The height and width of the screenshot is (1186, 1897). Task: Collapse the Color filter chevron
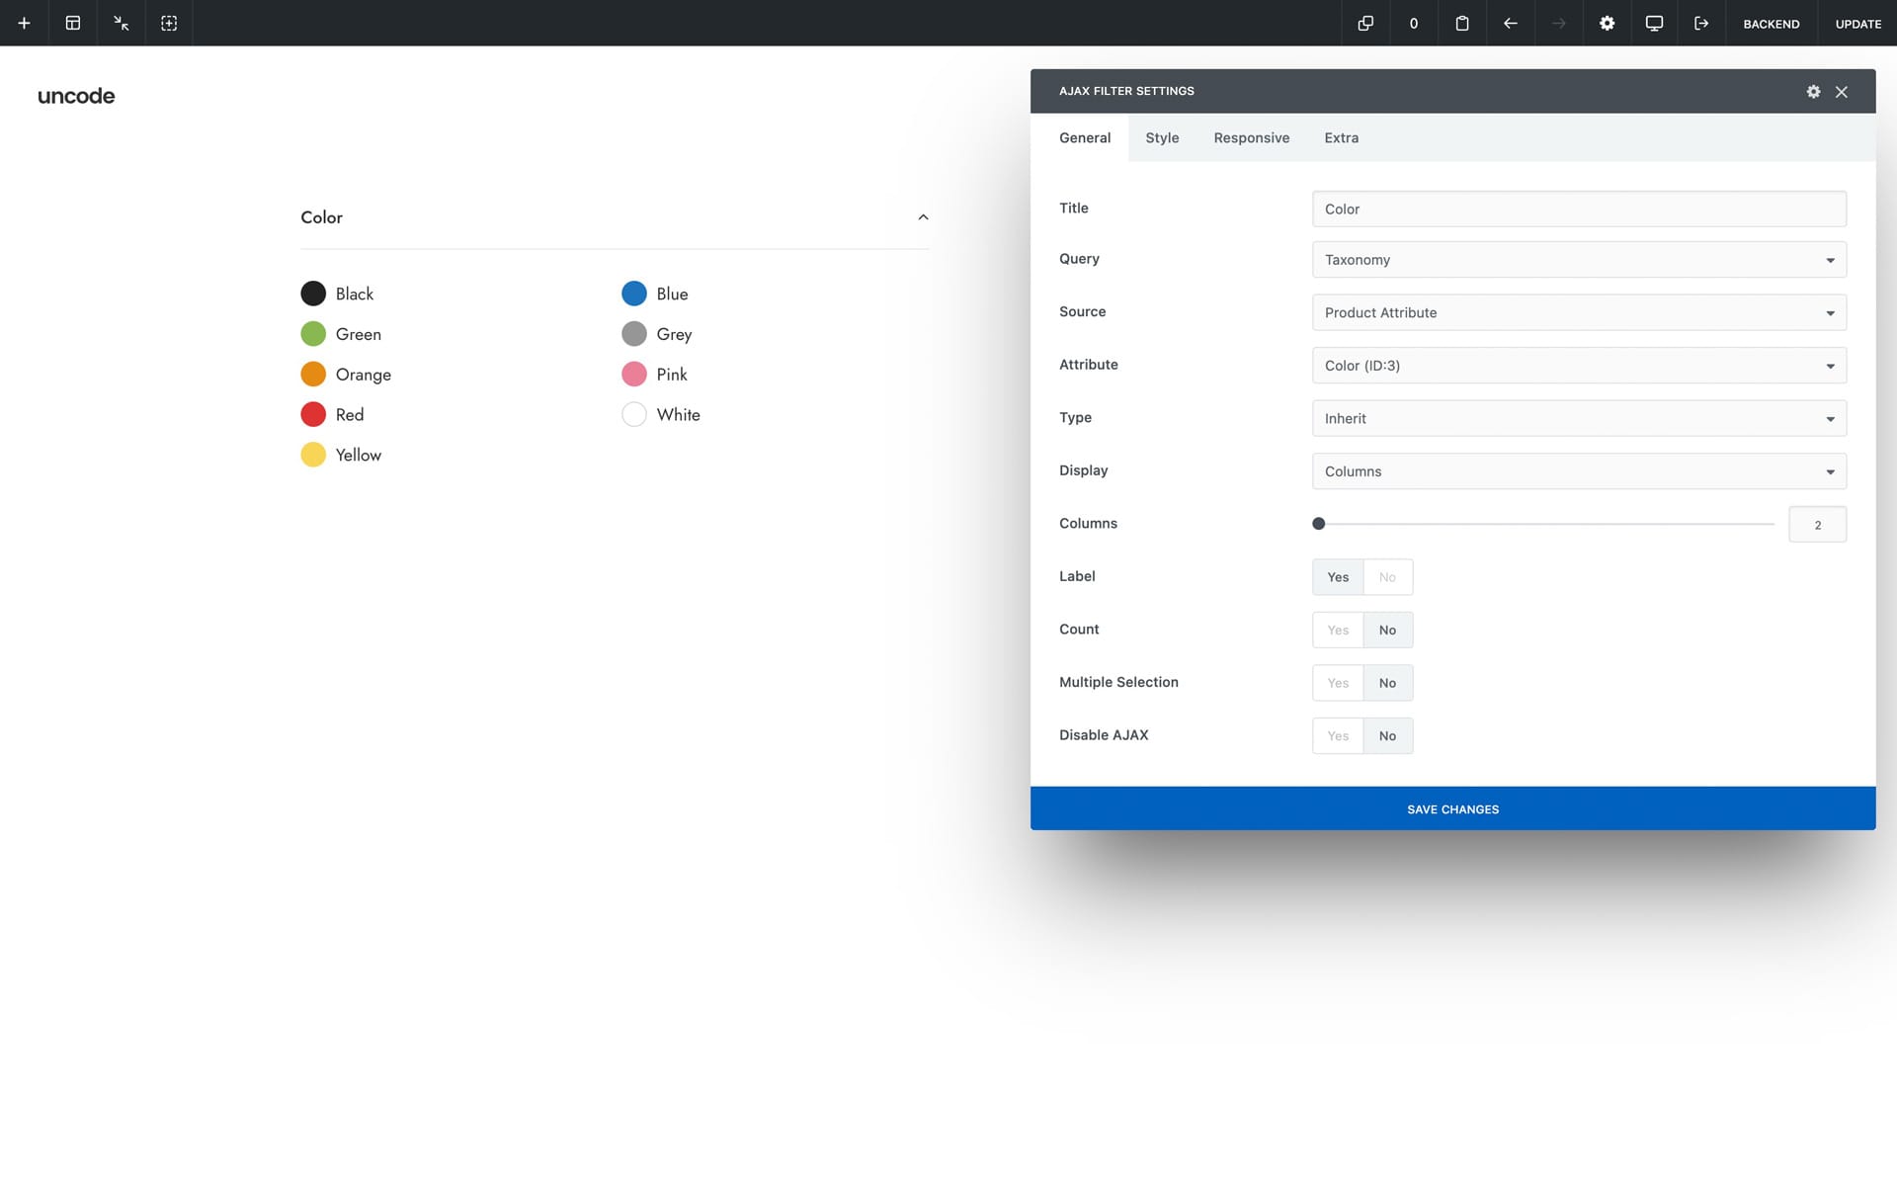point(923,217)
